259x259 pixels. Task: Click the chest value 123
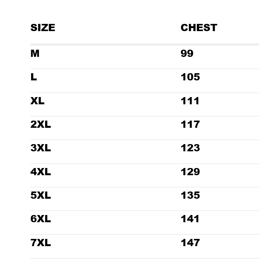click(190, 148)
